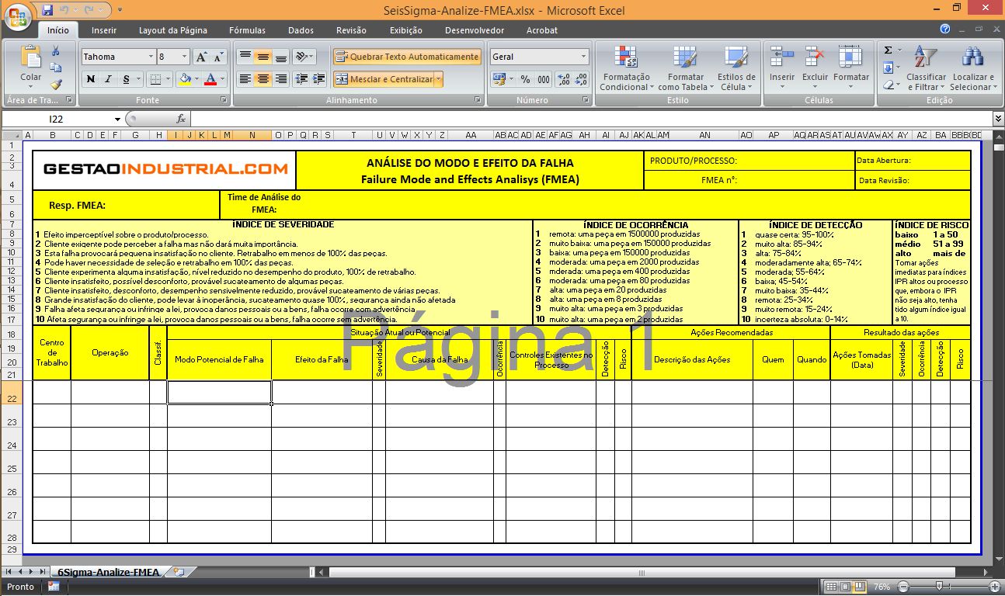Screen dimensions: 1005x596
Task: Switch to the Fórmulas ribbon tab
Action: point(247,30)
